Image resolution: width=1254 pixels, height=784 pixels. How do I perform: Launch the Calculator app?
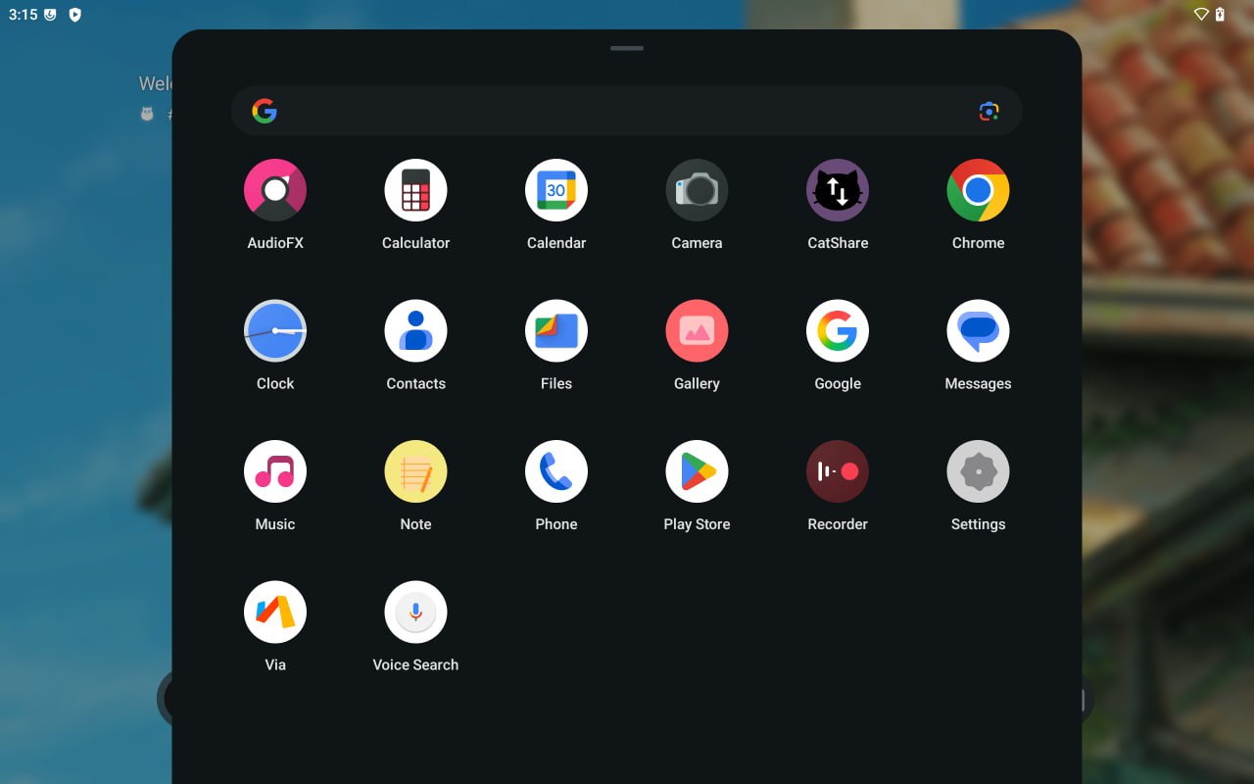[415, 190]
